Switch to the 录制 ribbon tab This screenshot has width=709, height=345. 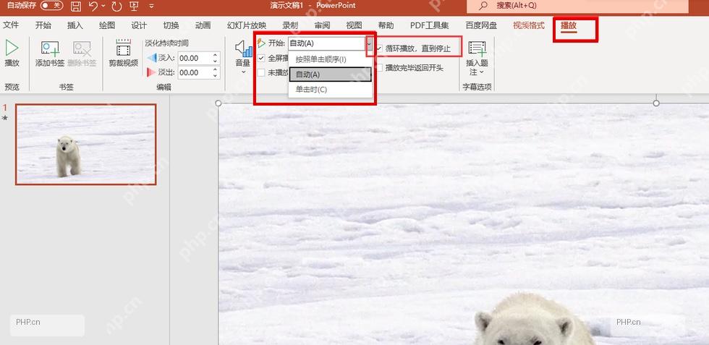click(290, 25)
